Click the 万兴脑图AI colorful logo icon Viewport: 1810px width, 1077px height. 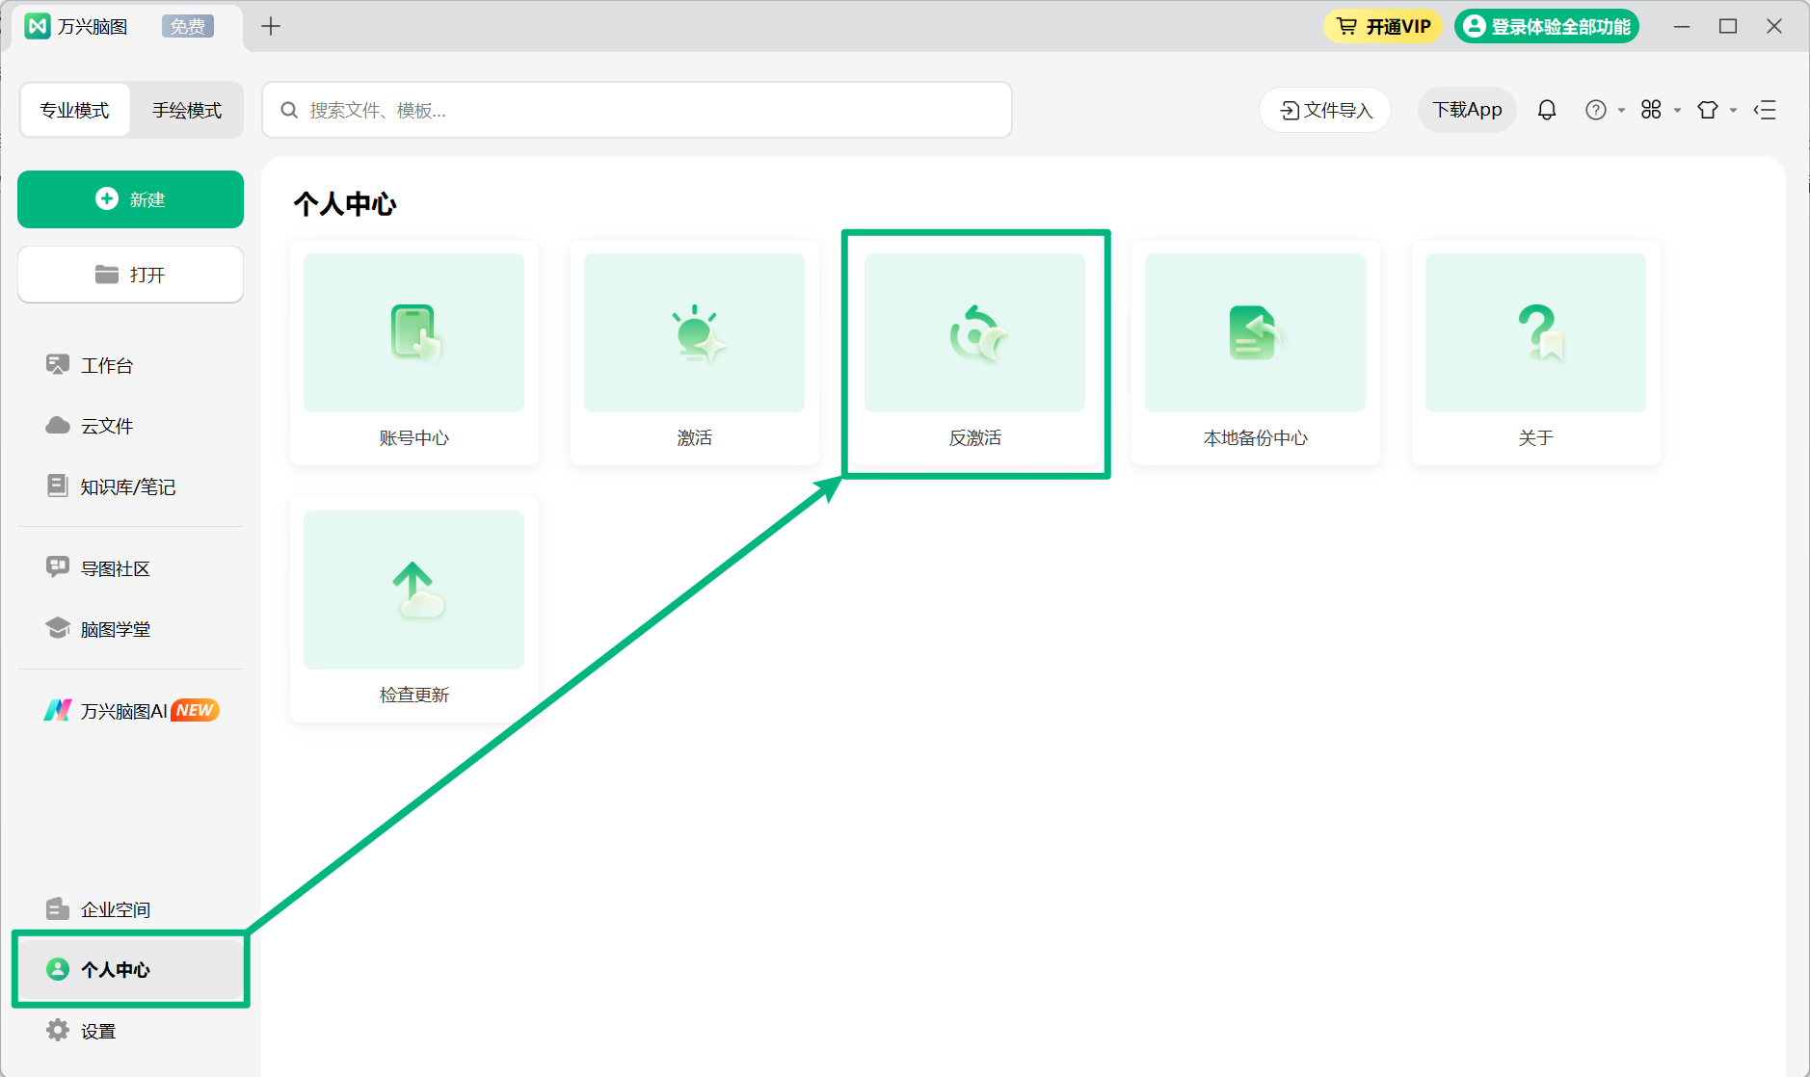click(x=58, y=711)
